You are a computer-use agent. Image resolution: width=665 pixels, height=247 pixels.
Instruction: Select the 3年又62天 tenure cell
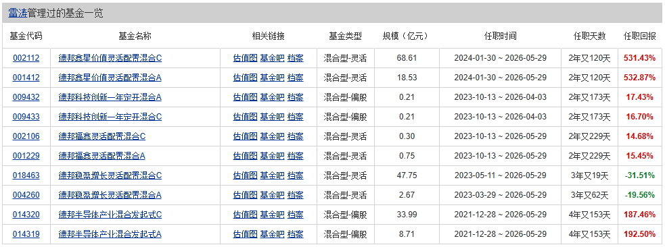(x=589, y=195)
